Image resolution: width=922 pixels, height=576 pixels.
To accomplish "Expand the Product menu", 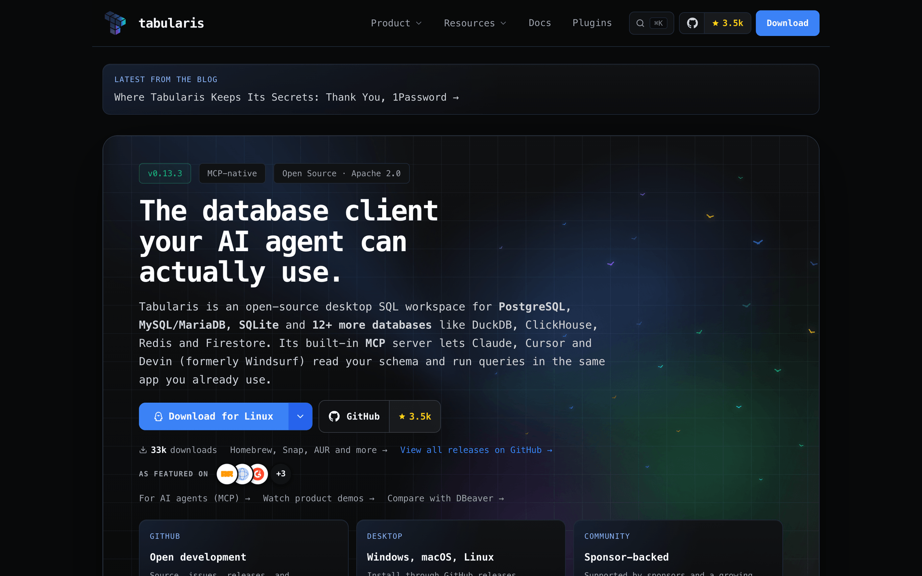I will (x=396, y=23).
